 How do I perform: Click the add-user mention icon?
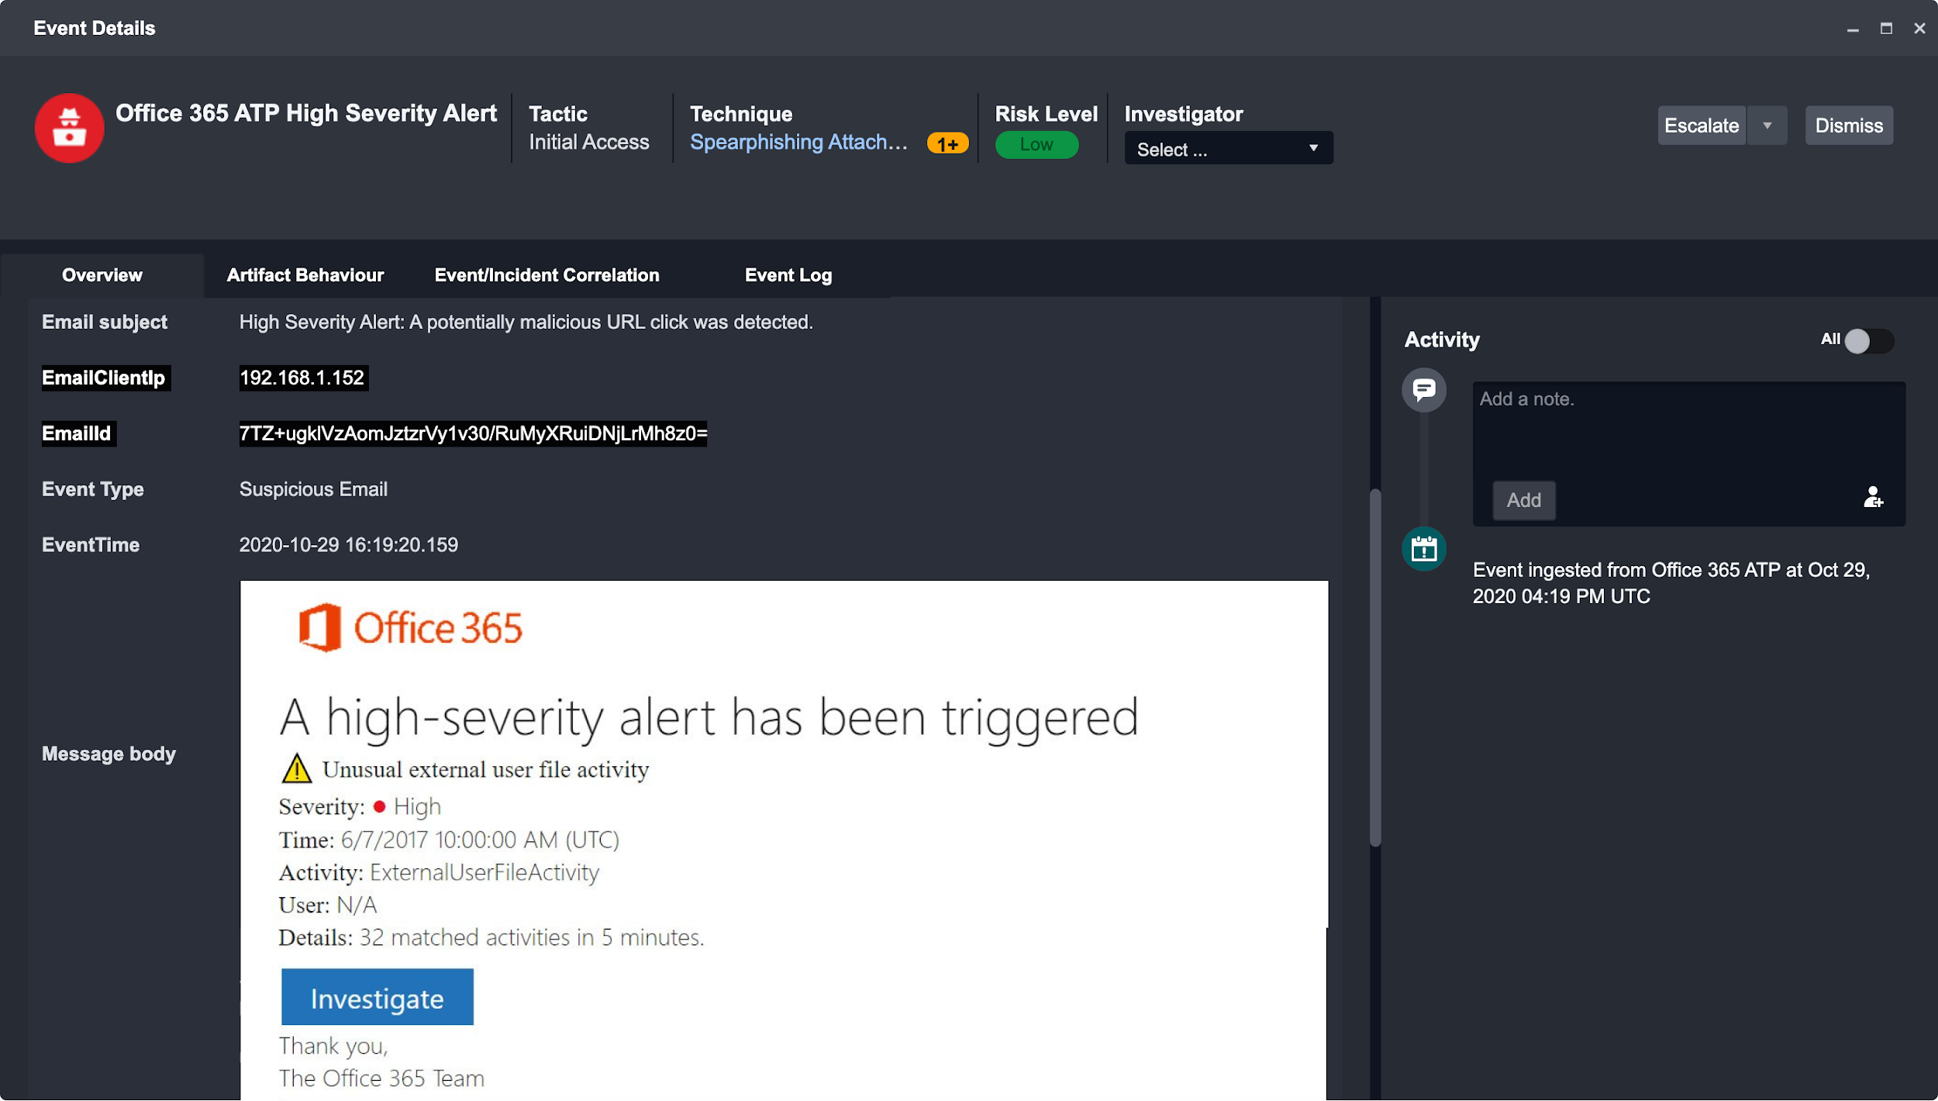coord(1872,497)
